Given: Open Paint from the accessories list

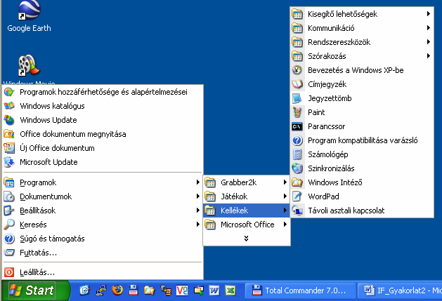Looking at the screenshot, I should [x=362, y=112].
